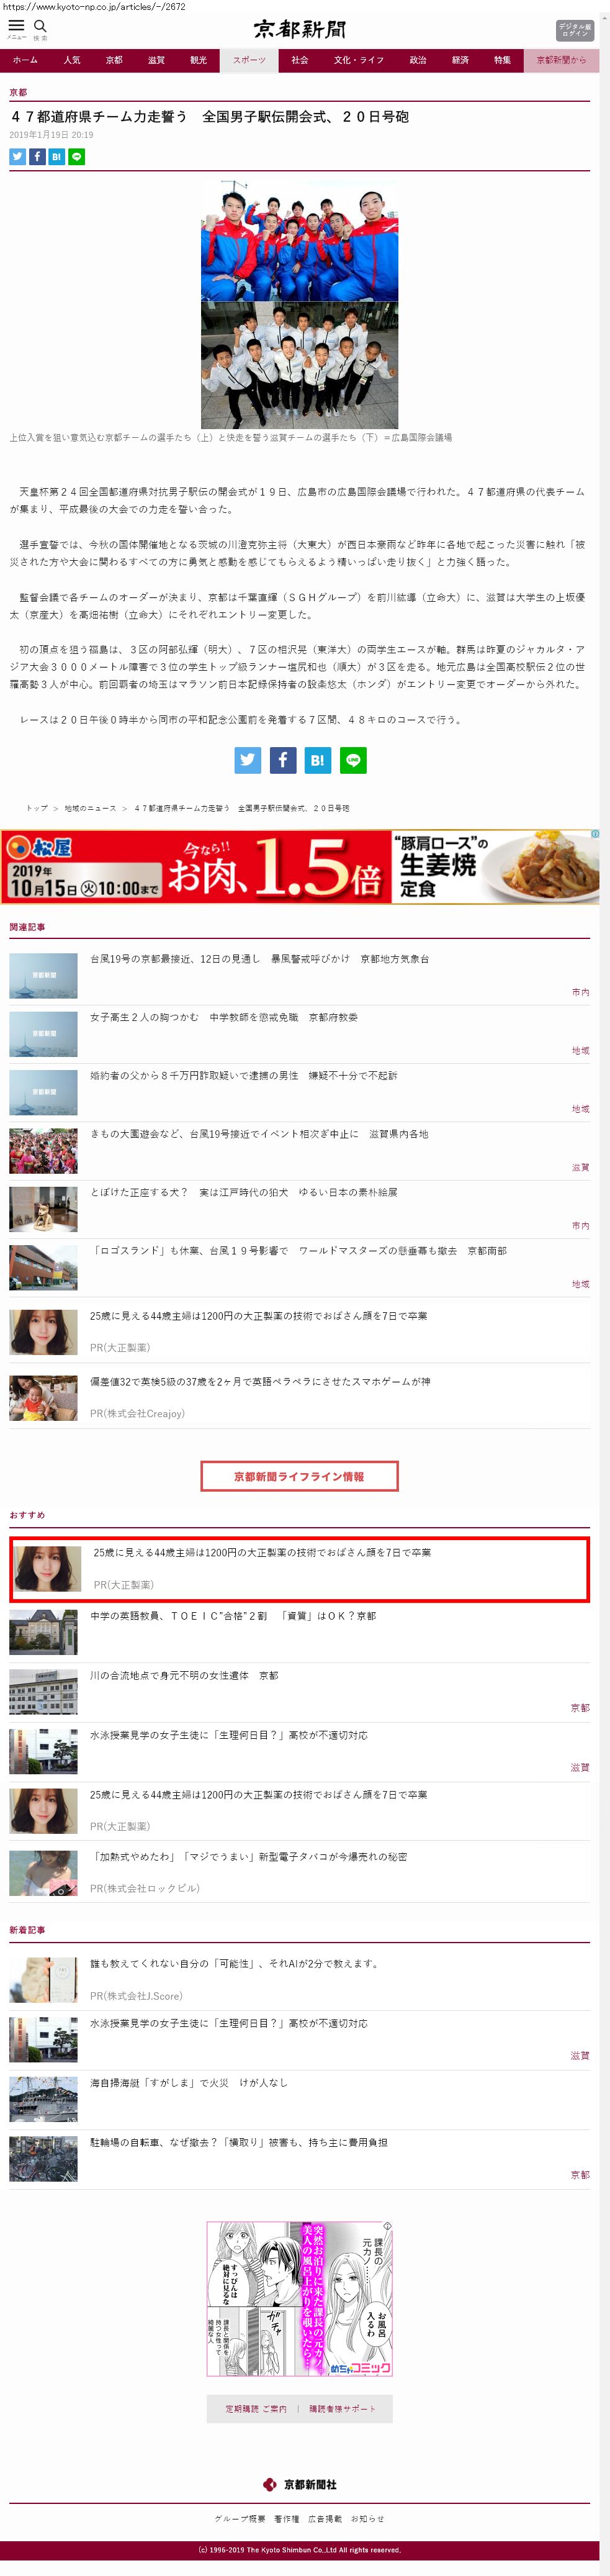Go to the 滋賀 navigation tab
Viewport: 610px width, 2576px height.
[x=156, y=61]
